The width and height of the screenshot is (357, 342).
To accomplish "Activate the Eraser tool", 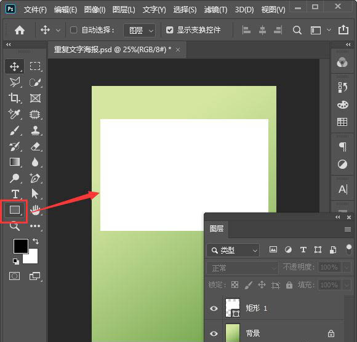I will (35, 146).
